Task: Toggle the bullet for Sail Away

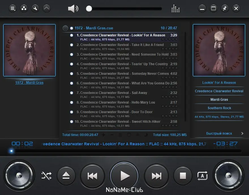Action: [x=72, y=93]
